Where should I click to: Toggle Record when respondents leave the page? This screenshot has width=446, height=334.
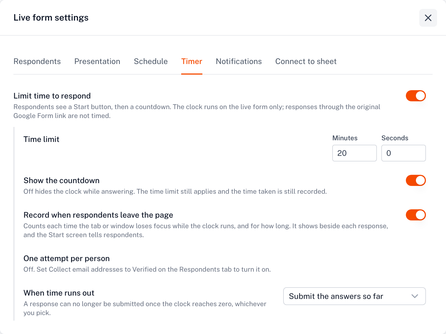coord(416,215)
